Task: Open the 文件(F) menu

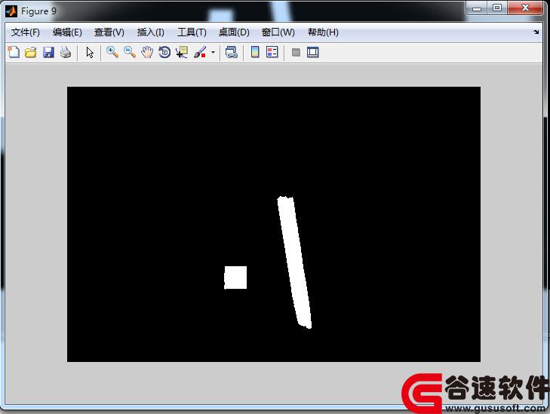Action: click(x=25, y=32)
